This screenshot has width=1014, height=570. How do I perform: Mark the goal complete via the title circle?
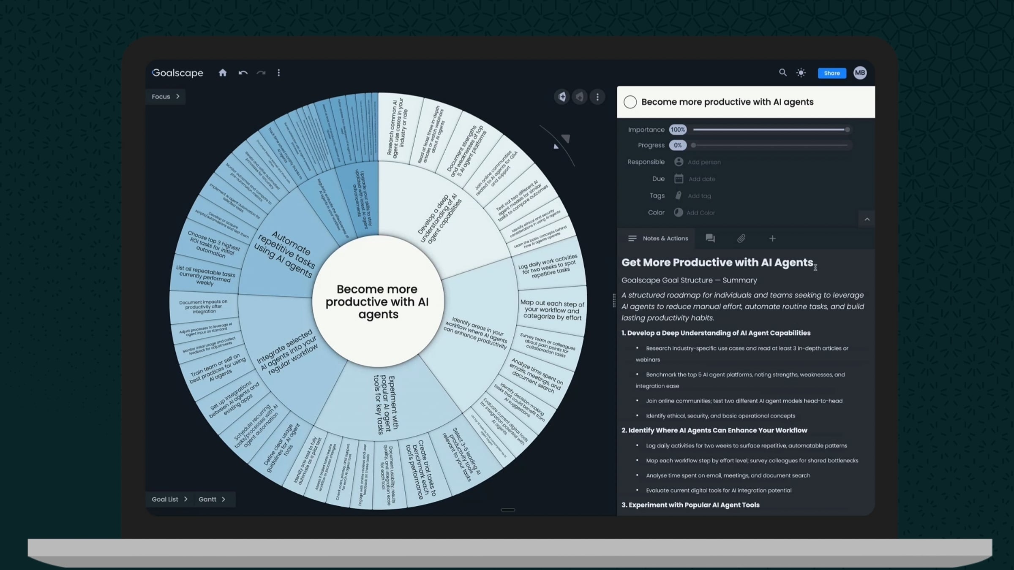[x=630, y=102]
